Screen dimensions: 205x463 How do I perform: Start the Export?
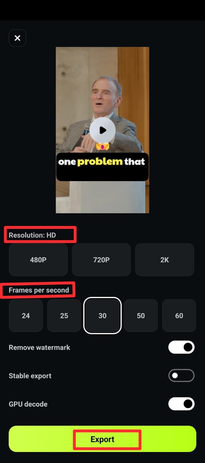102,439
